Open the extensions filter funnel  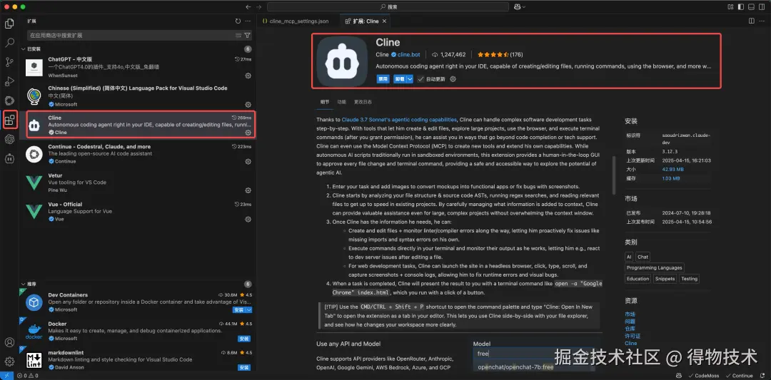click(x=247, y=36)
